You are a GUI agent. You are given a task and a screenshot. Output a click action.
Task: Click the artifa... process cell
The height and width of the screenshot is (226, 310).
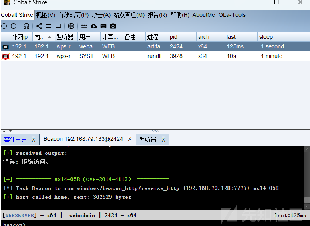click(x=156, y=46)
